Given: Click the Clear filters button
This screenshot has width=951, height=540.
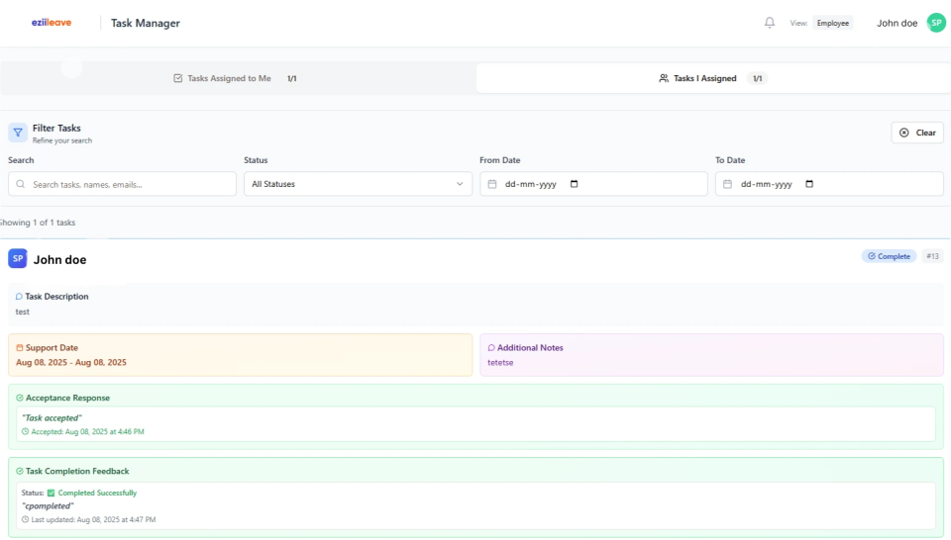Looking at the screenshot, I should 917,133.
